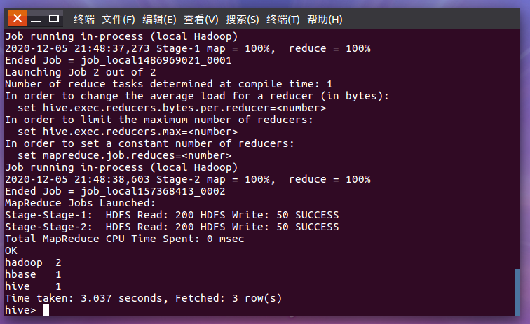Image resolution: width=530 pixels, height=324 pixels.
Task: Open the 查看(V) menu
Action: tap(201, 19)
